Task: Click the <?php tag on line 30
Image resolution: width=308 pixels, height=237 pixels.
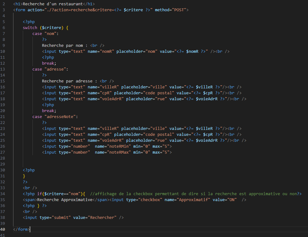Action: coord(29,170)
